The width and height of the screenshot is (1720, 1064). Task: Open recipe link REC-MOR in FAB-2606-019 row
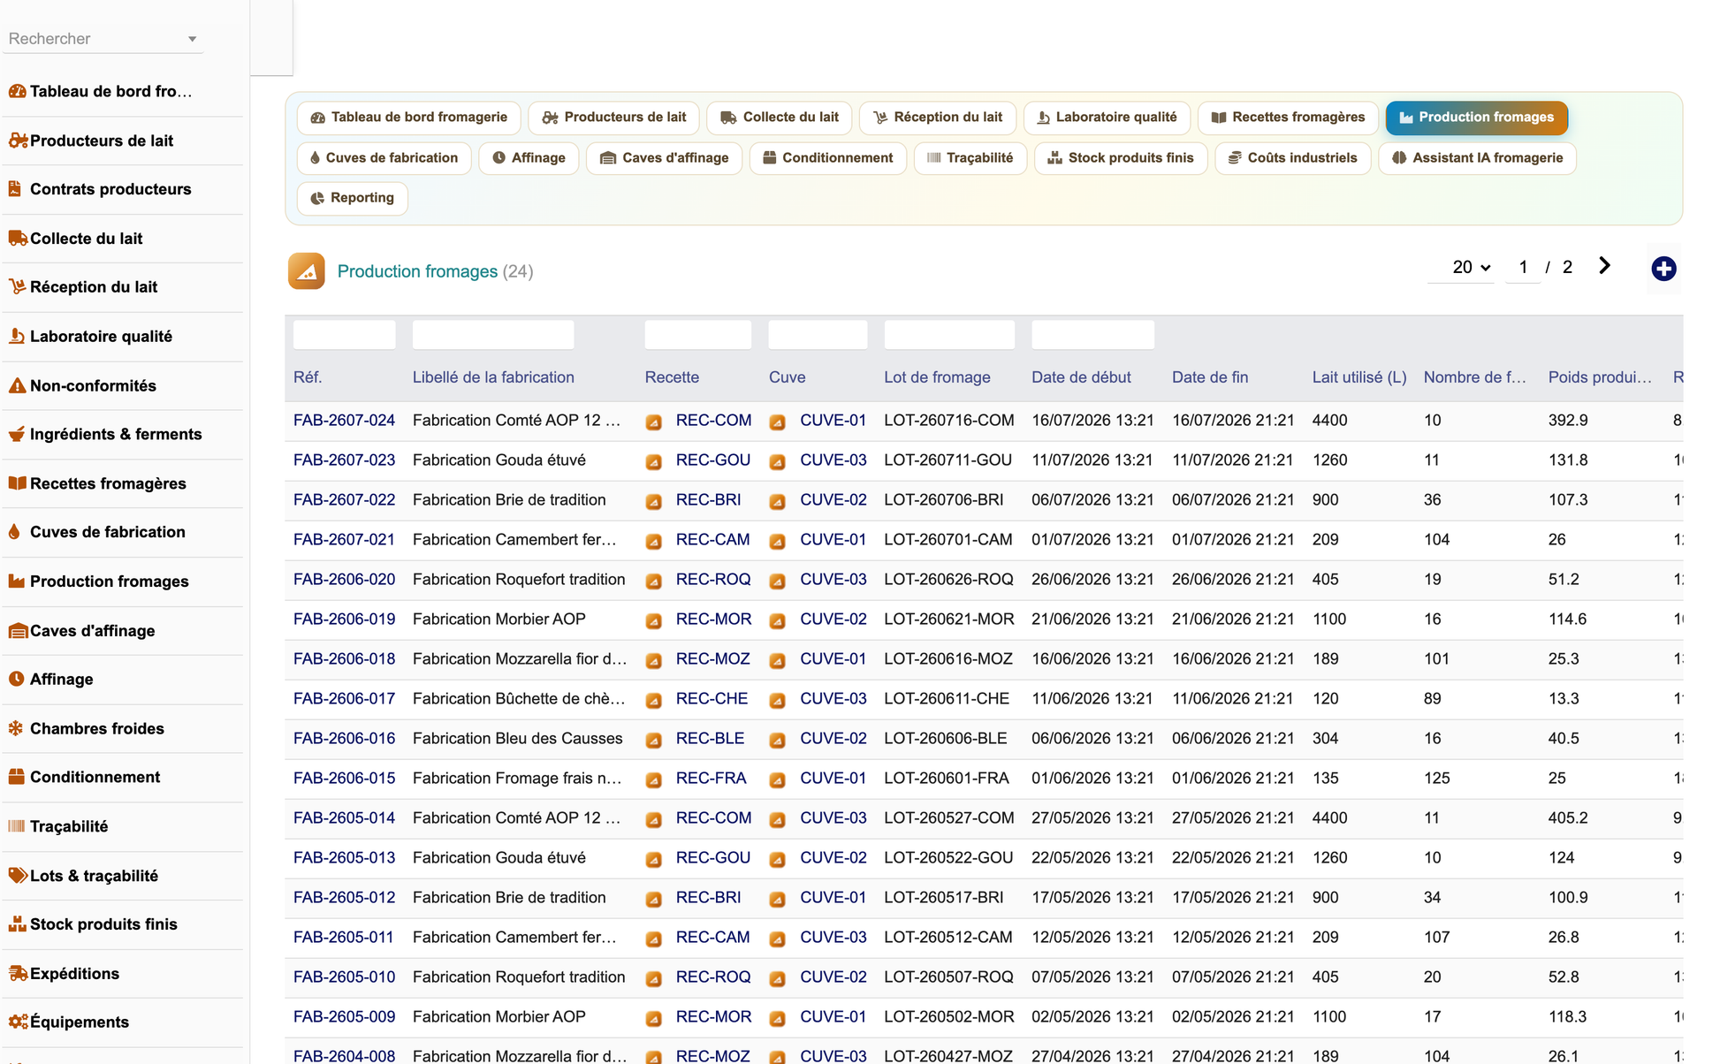point(713,619)
